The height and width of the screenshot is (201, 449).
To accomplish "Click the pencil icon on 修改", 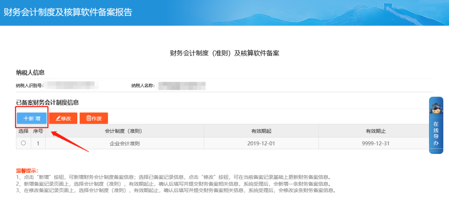I will tap(58, 119).
